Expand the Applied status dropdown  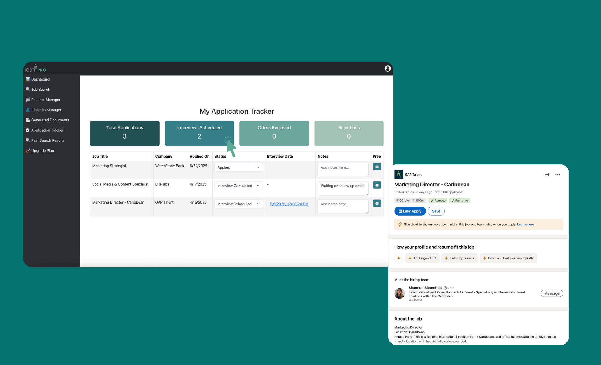[238, 167]
